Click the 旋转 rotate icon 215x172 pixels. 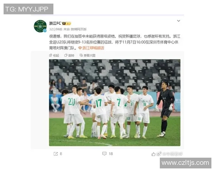point(66,55)
